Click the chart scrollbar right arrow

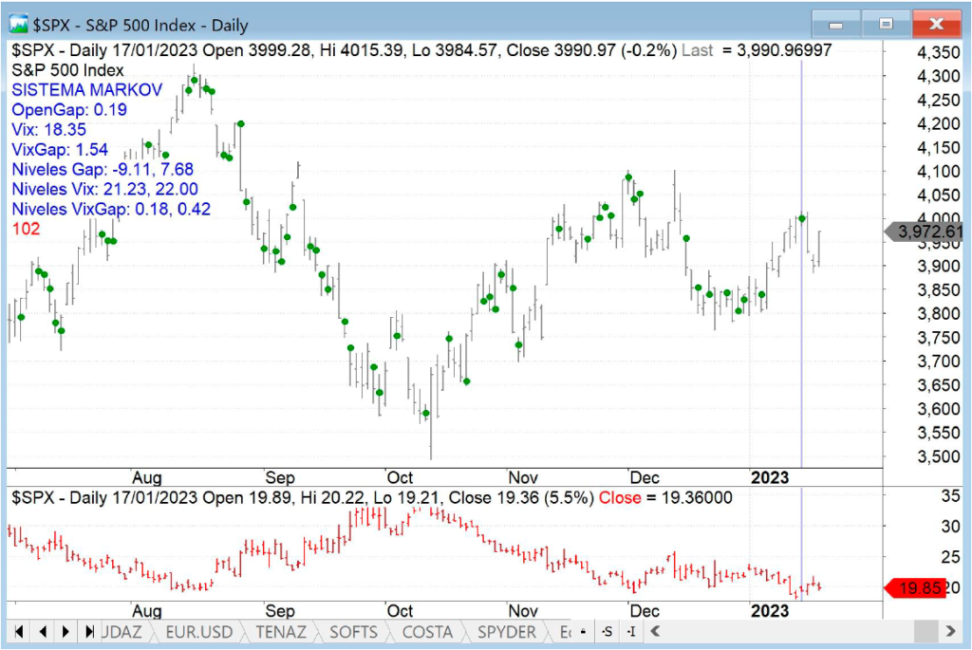tap(949, 632)
